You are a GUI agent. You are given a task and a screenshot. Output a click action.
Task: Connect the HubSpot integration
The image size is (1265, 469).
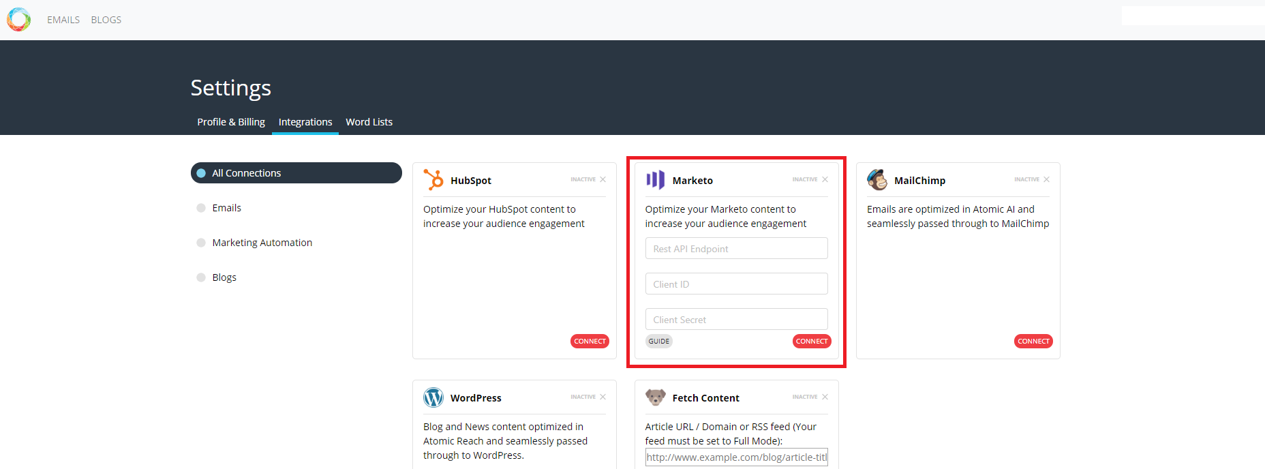click(x=590, y=342)
